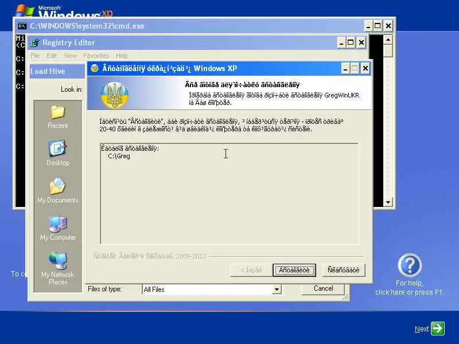Minimize the cmd.exe window
Screen dimensions: 459x344
tap(368, 26)
